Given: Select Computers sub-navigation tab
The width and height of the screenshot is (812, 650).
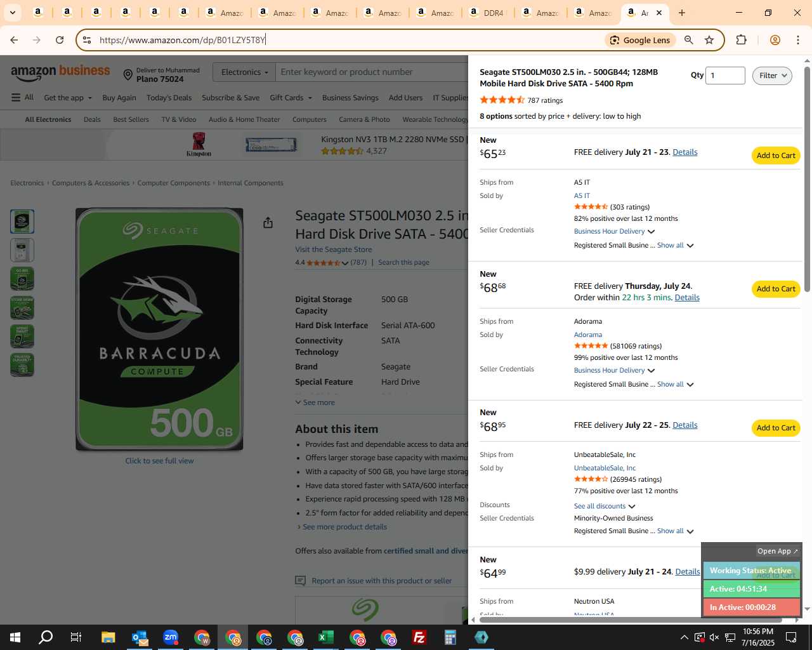Looking at the screenshot, I should 310,119.
